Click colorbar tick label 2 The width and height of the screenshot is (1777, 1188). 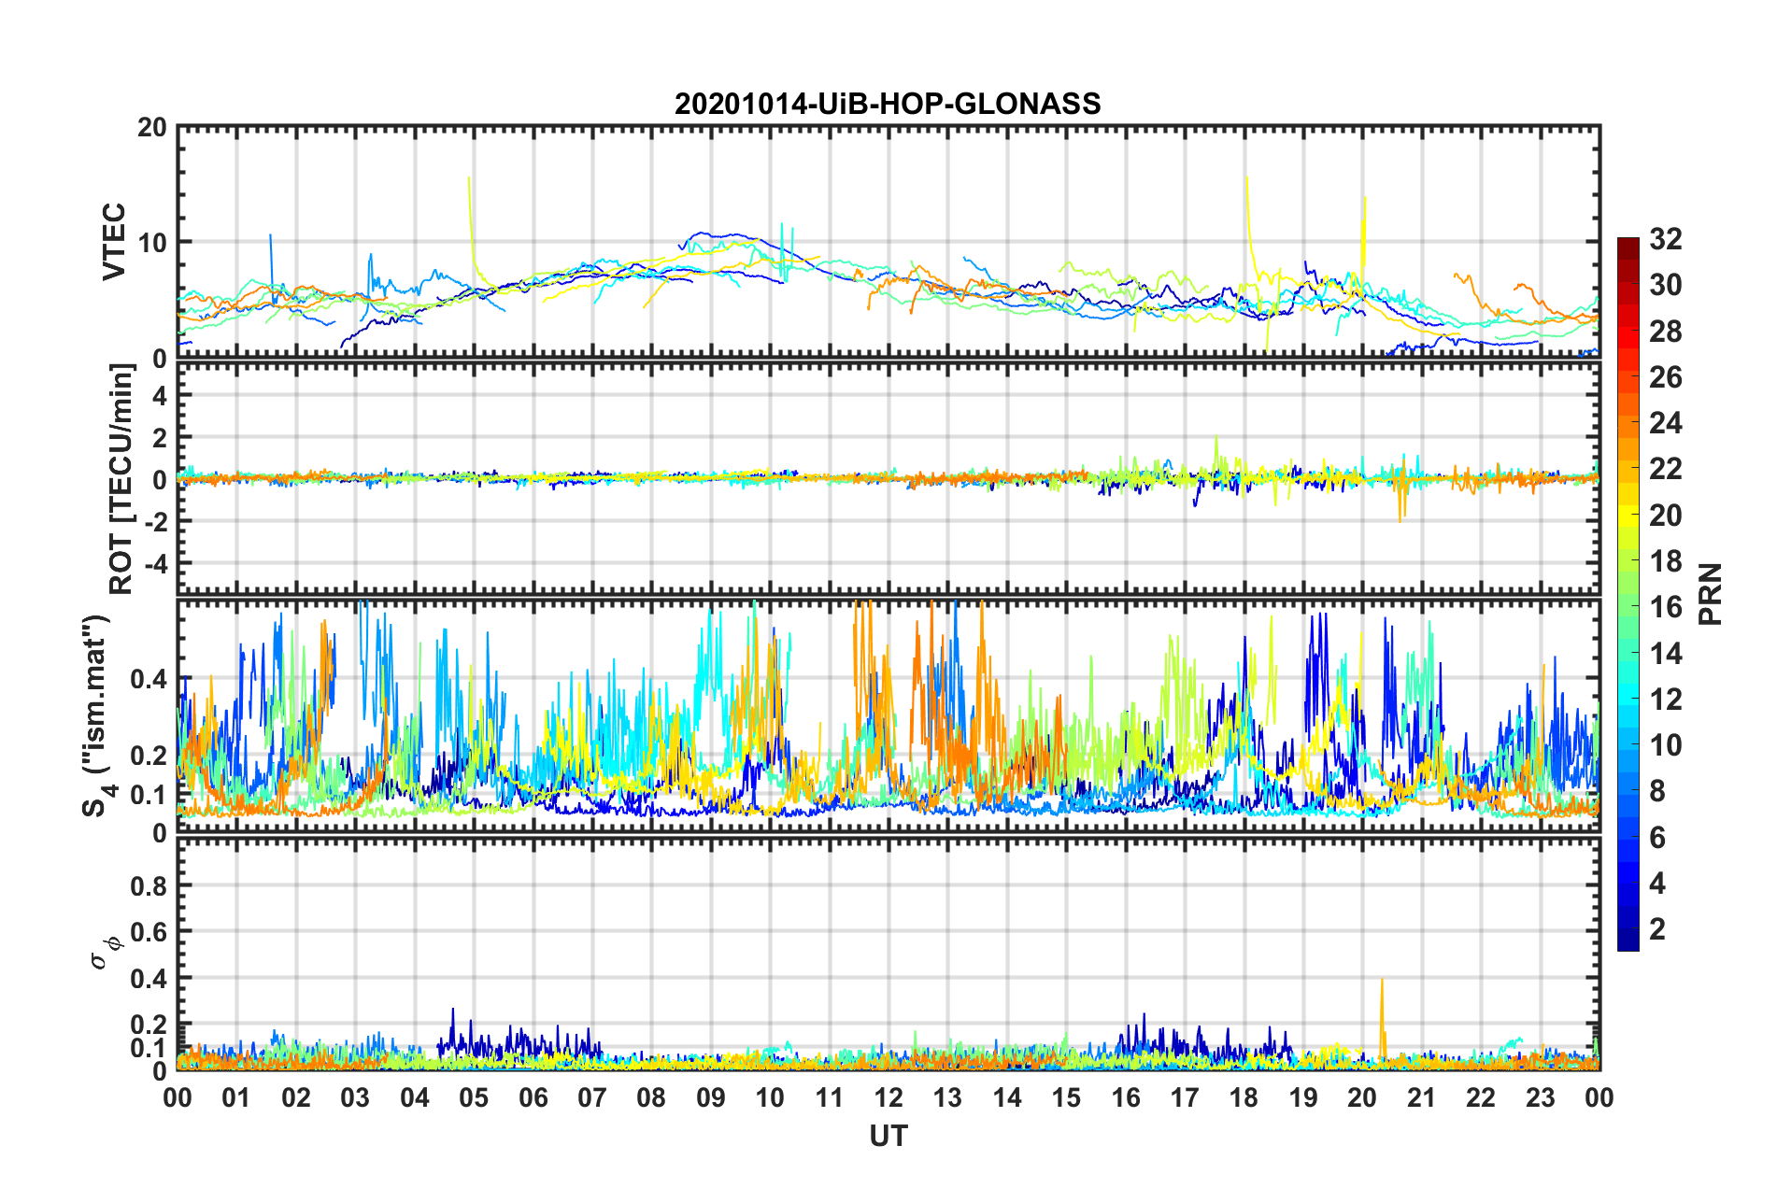[1657, 929]
